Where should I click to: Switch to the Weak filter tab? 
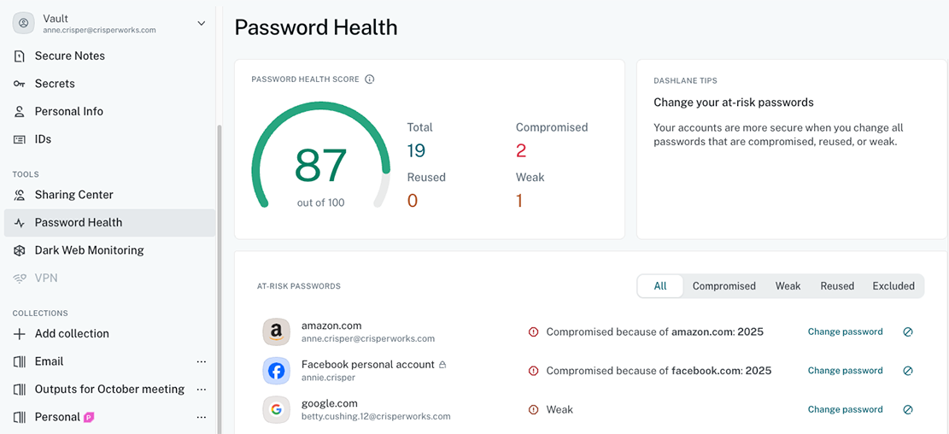[x=788, y=285]
